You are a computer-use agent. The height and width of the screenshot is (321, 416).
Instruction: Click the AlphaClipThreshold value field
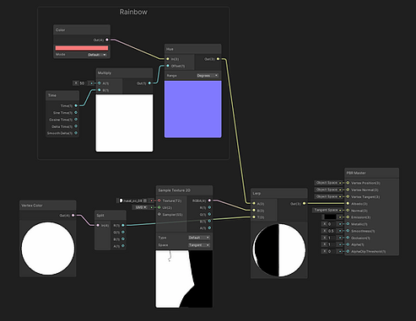click(x=332, y=251)
